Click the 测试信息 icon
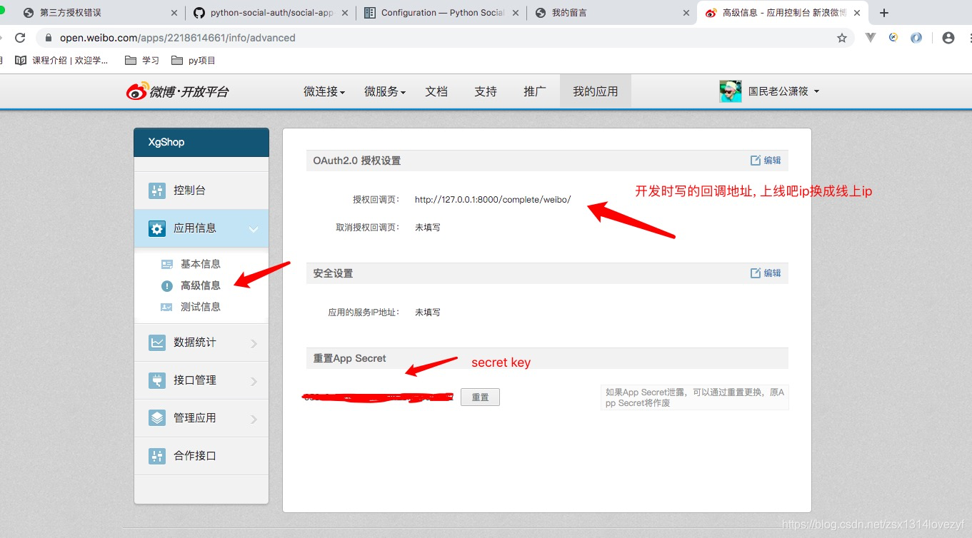This screenshot has height=538, width=972. [167, 307]
